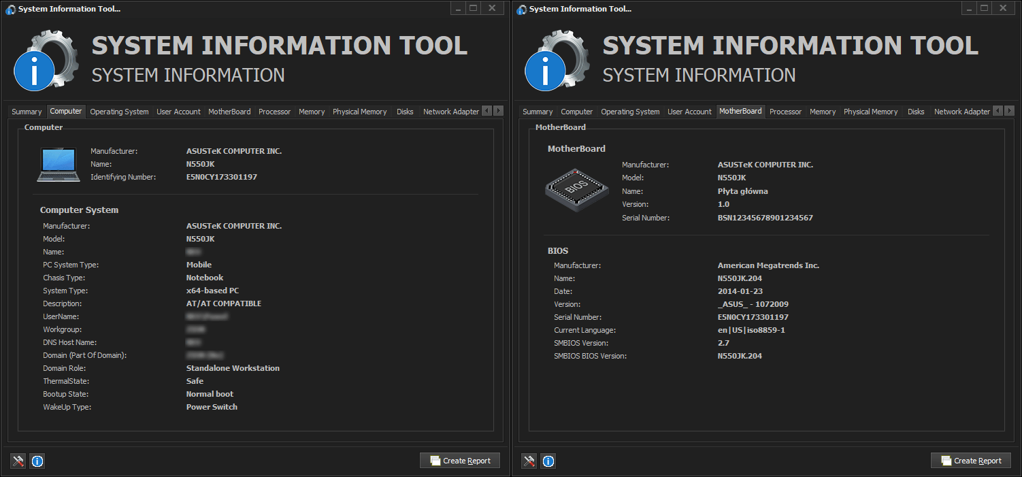Click the 'American Megatrends Inc.' value

pyautogui.click(x=768, y=265)
